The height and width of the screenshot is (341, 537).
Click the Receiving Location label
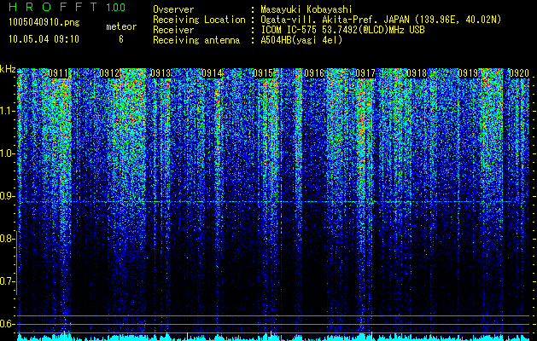(x=199, y=20)
